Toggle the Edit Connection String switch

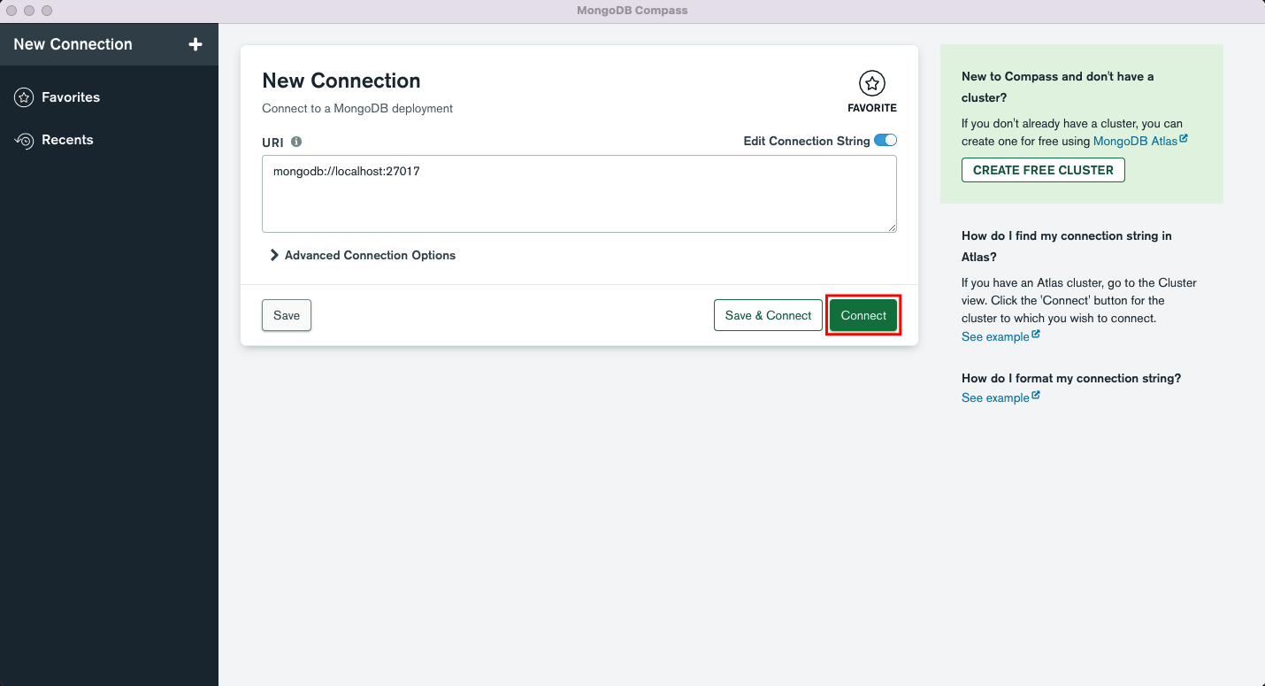point(885,141)
